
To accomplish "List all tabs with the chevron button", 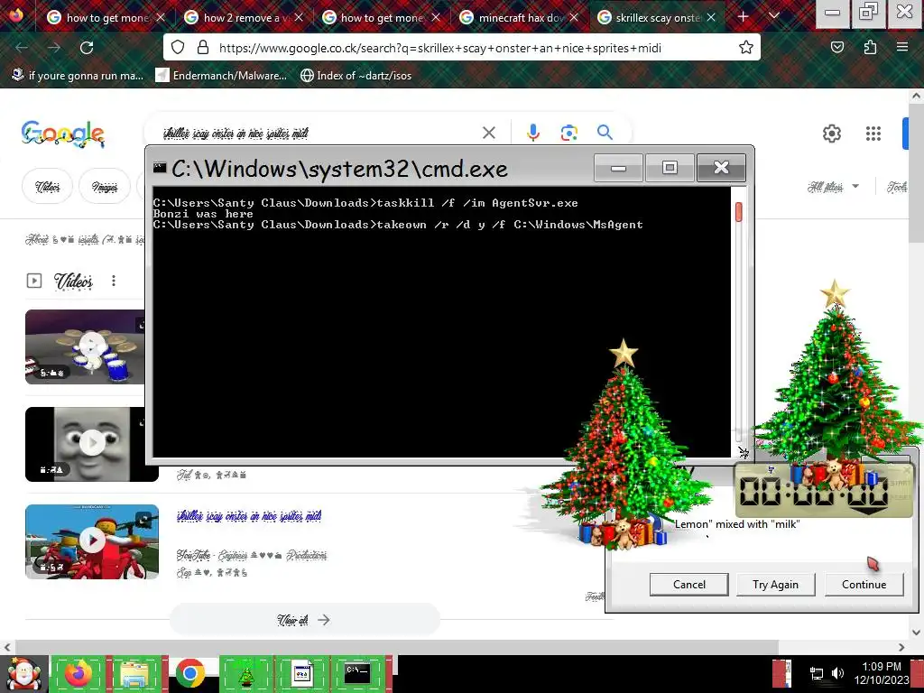I will pos(774,16).
